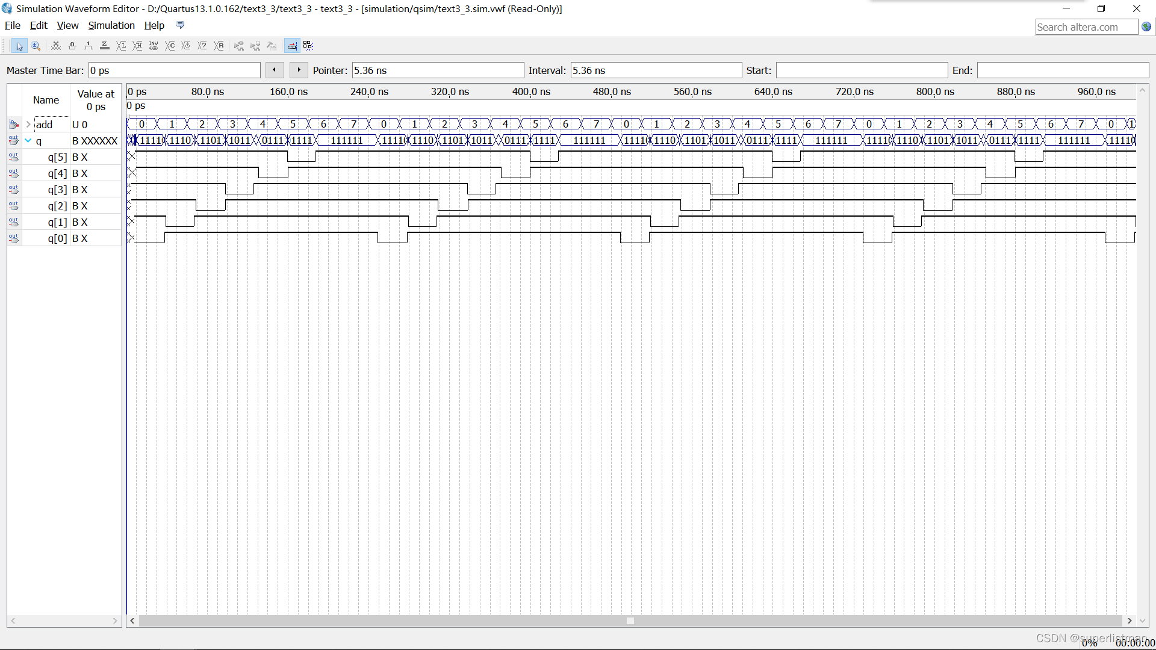Activate the Zoom tool
The height and width of the screenshot is (650, 1156).
click(36, 46)
